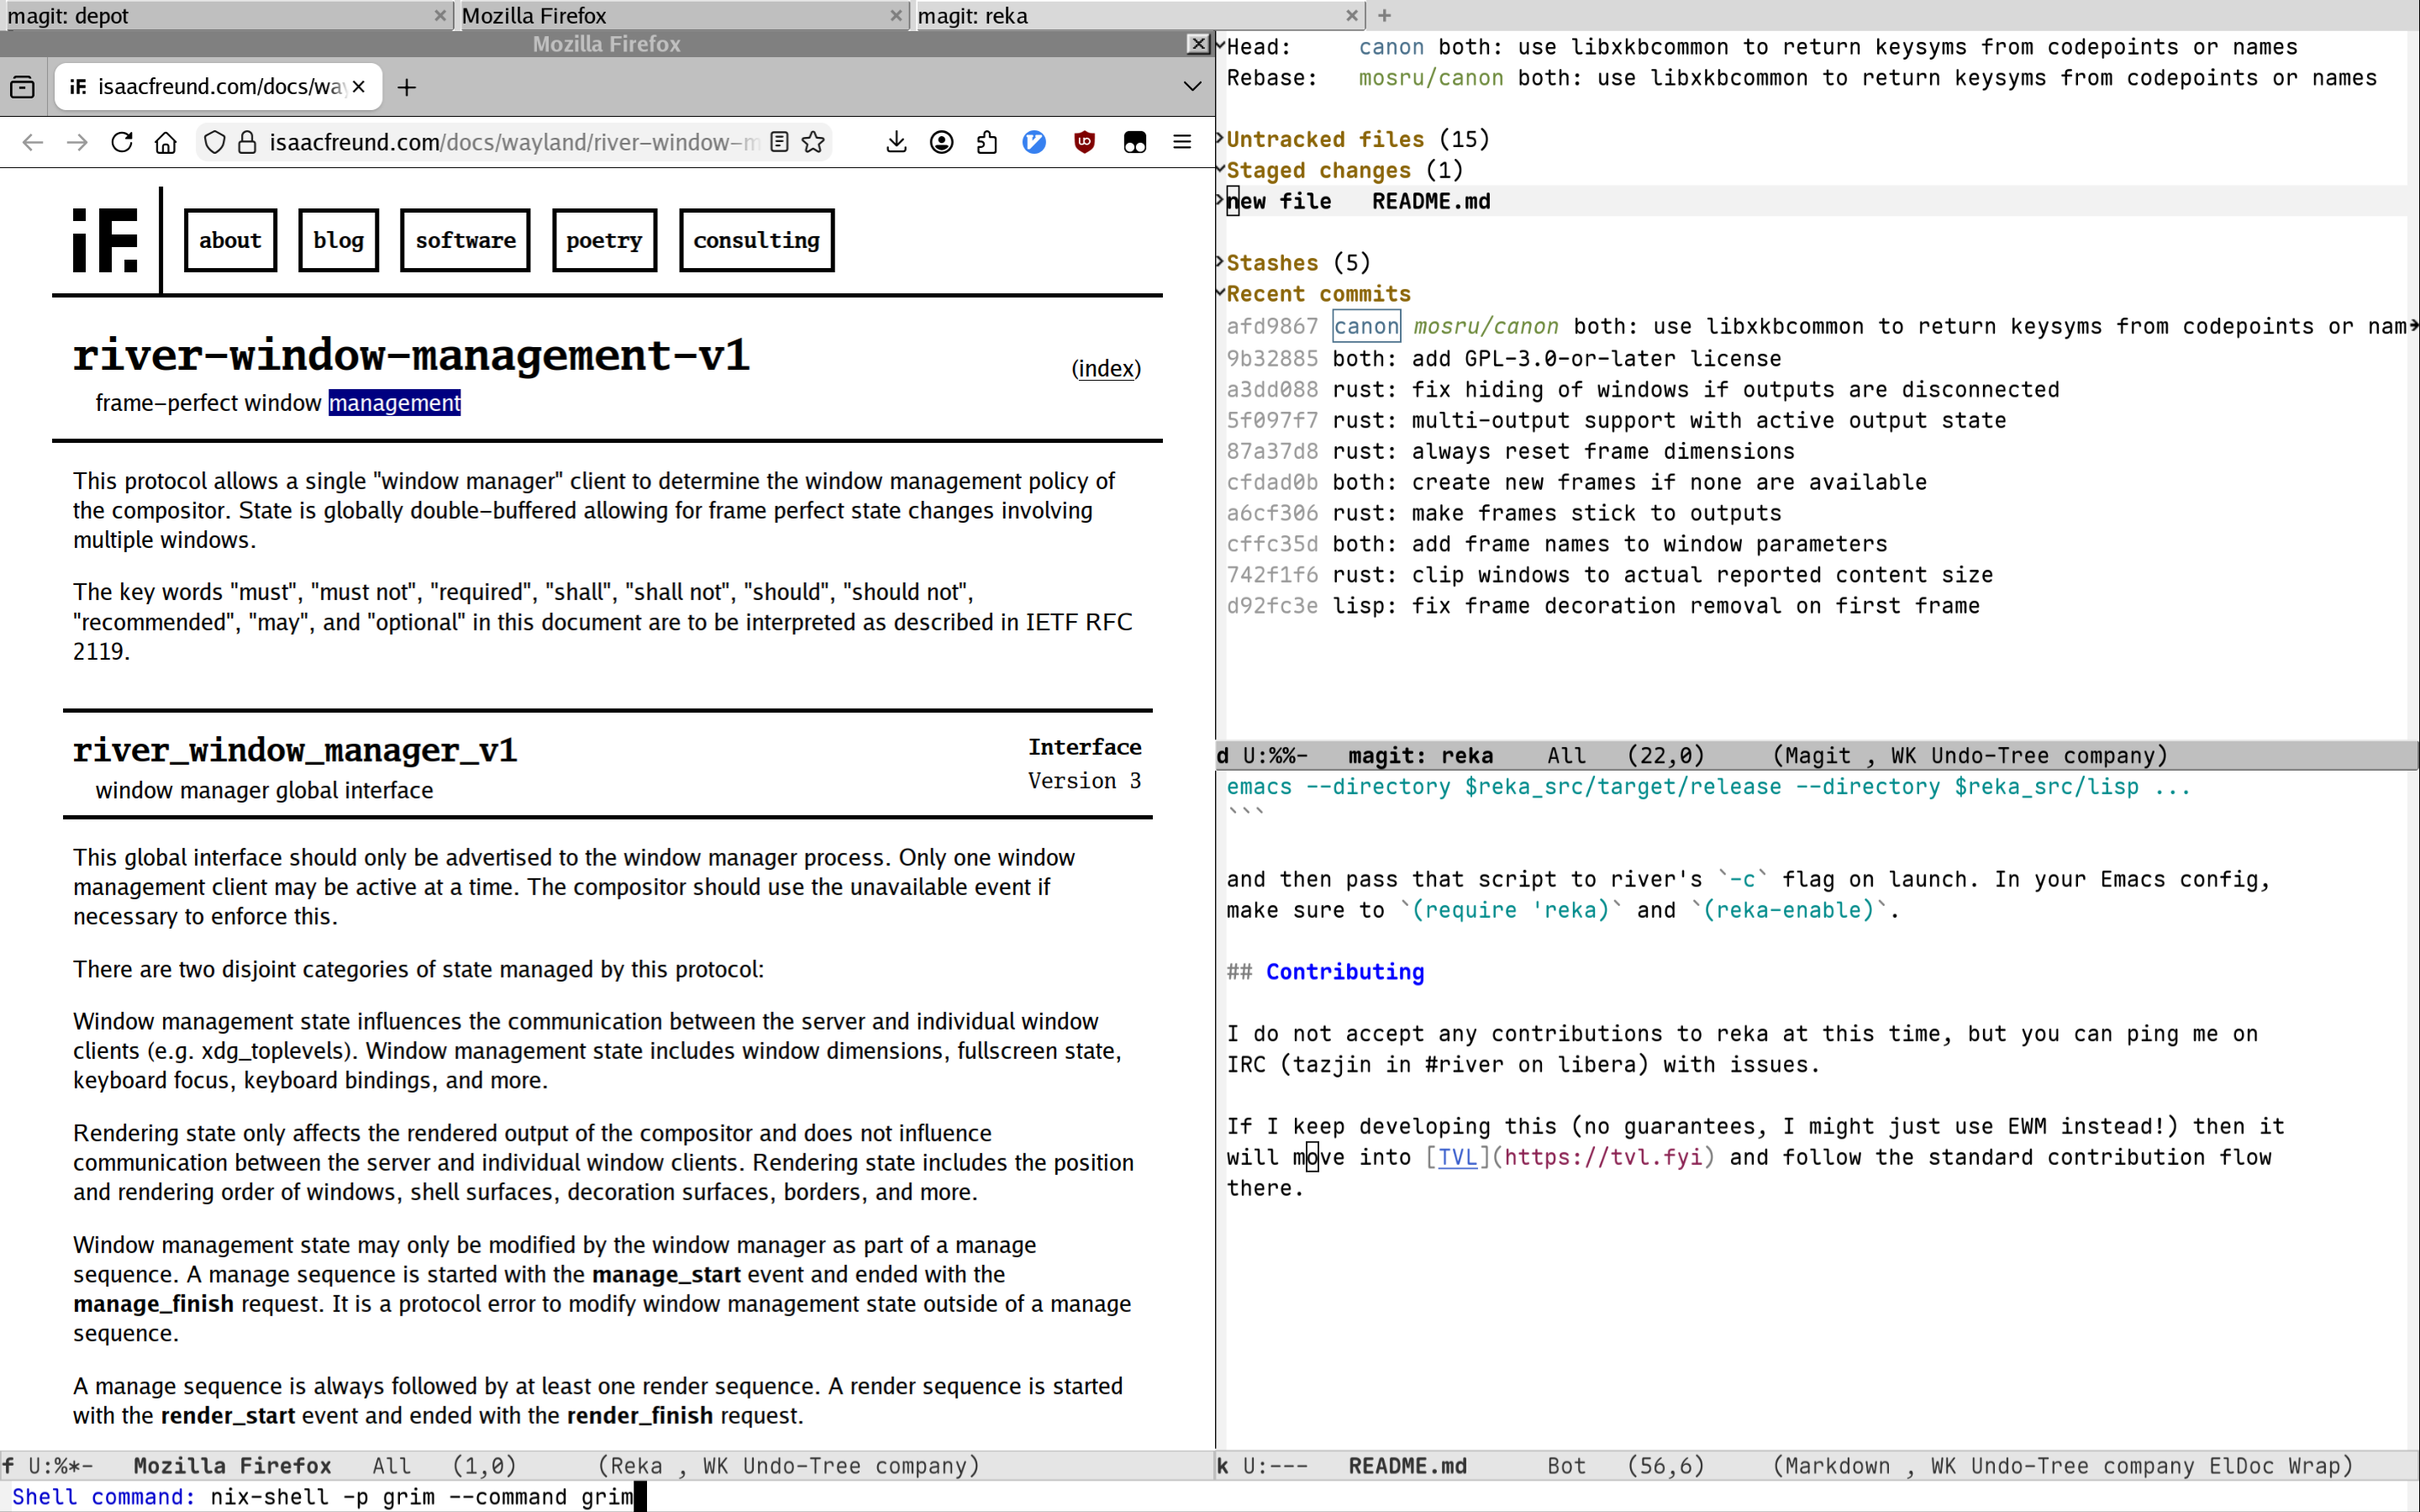Open the software navigation menu item
This screenshot has width=2420, height=1512.
point(465,240)
